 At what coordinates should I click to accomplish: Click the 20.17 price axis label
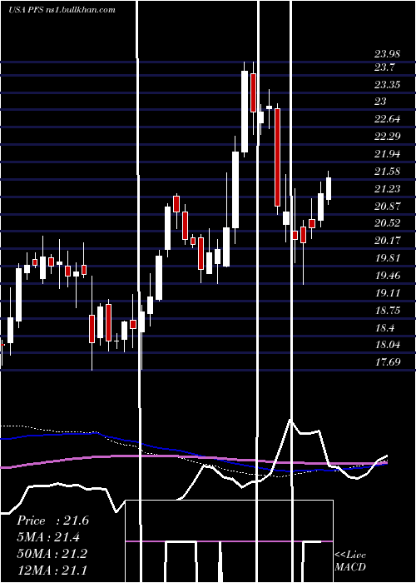click(387, 241)
